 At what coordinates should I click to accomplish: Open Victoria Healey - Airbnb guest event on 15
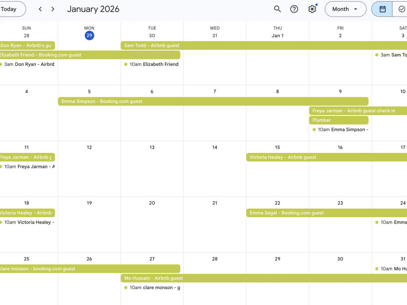[326, 157]
